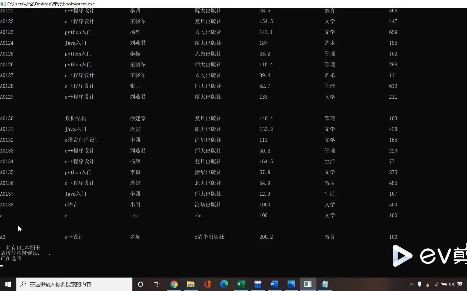Mute system volume via the speaker icon
Screen dimensions: 467x291
click(x=452, y=284)
